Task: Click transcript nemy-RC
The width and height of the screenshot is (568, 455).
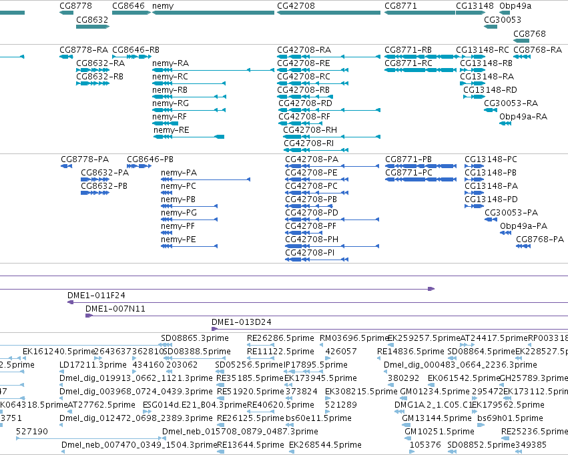Action: click(170, 77)
